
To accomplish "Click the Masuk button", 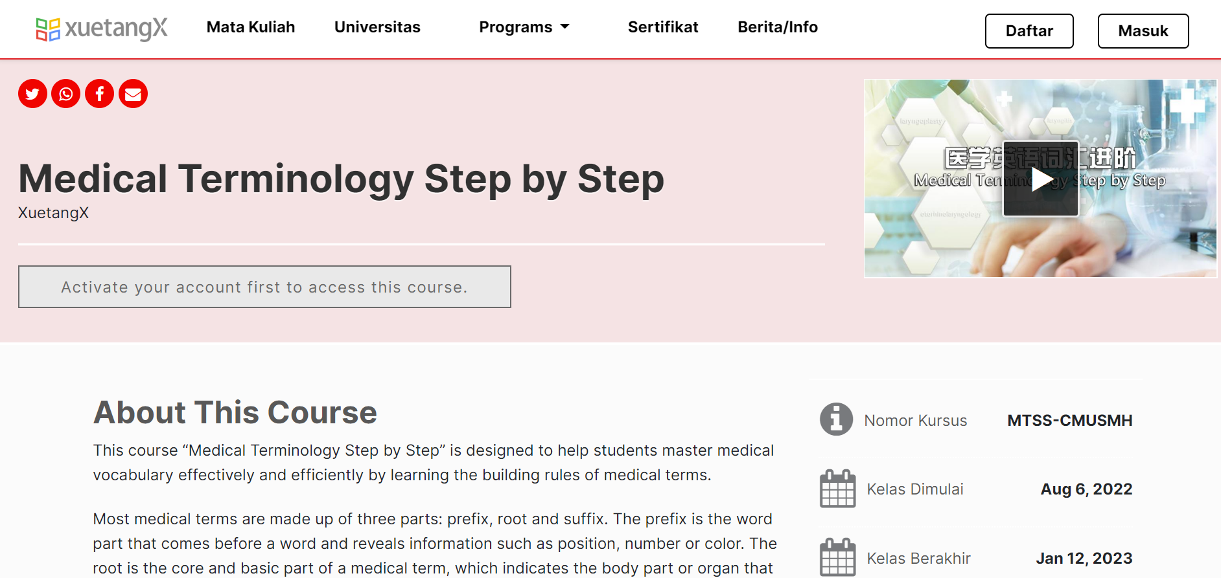I will point(1143,31).
